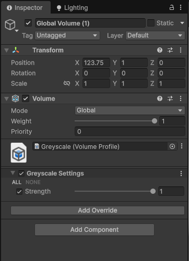Switch to the Inspector tab
Screen dimensions: 189x261
(x=26, y=8)
